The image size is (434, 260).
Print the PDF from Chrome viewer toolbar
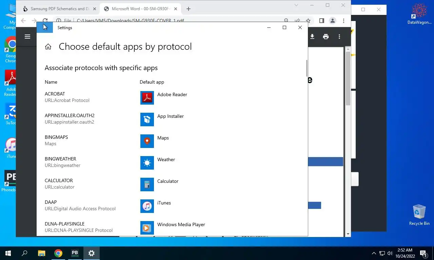pyautogui.click(x=326, y=37)
